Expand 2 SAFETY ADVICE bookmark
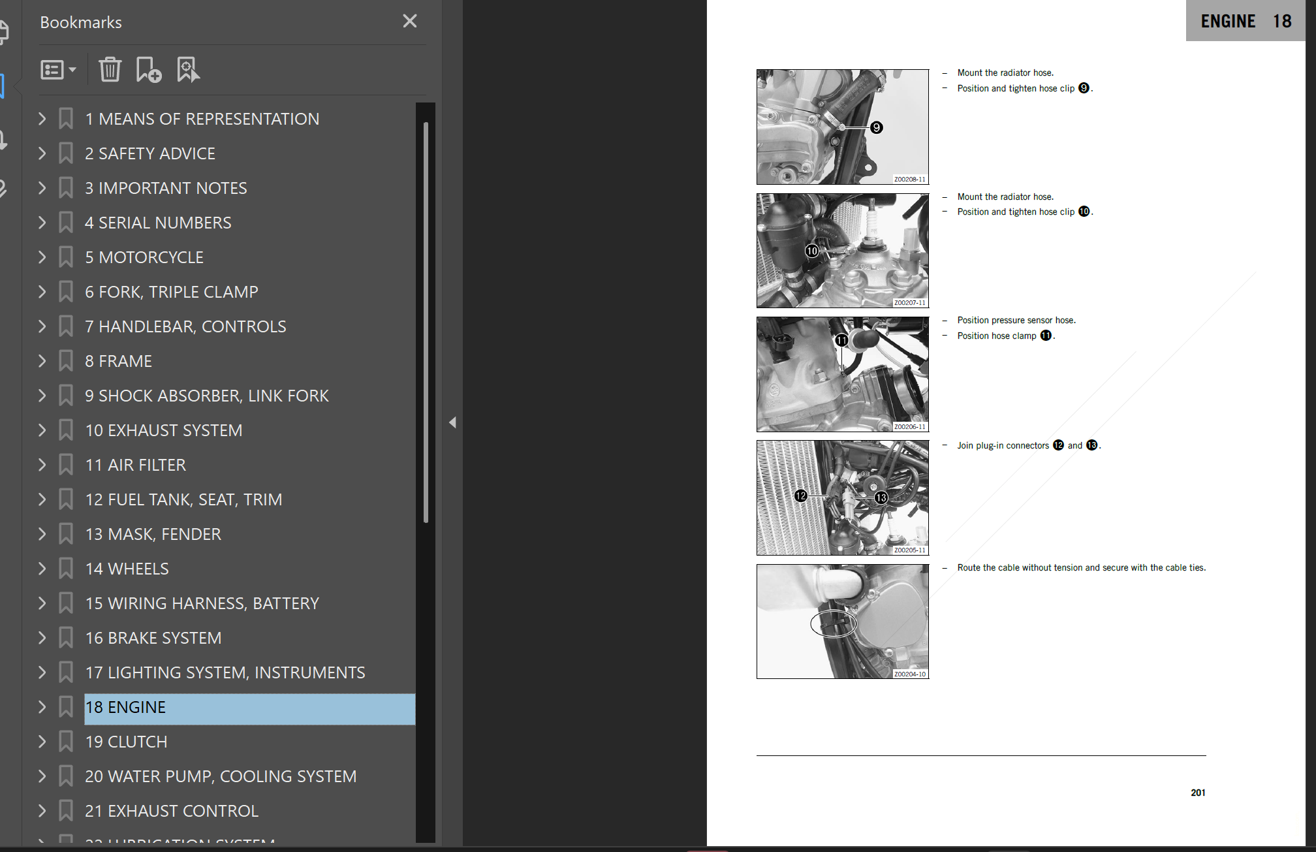Screen dimensions: 1316x852 pyautogui.click(x=42, y=153)
